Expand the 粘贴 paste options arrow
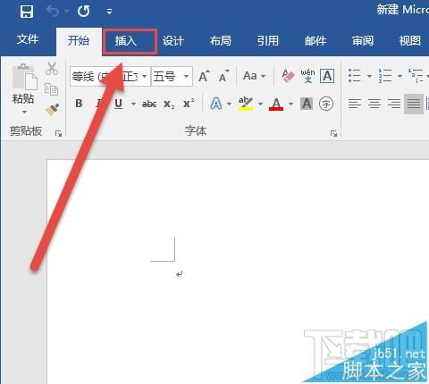 coord(24,112)
